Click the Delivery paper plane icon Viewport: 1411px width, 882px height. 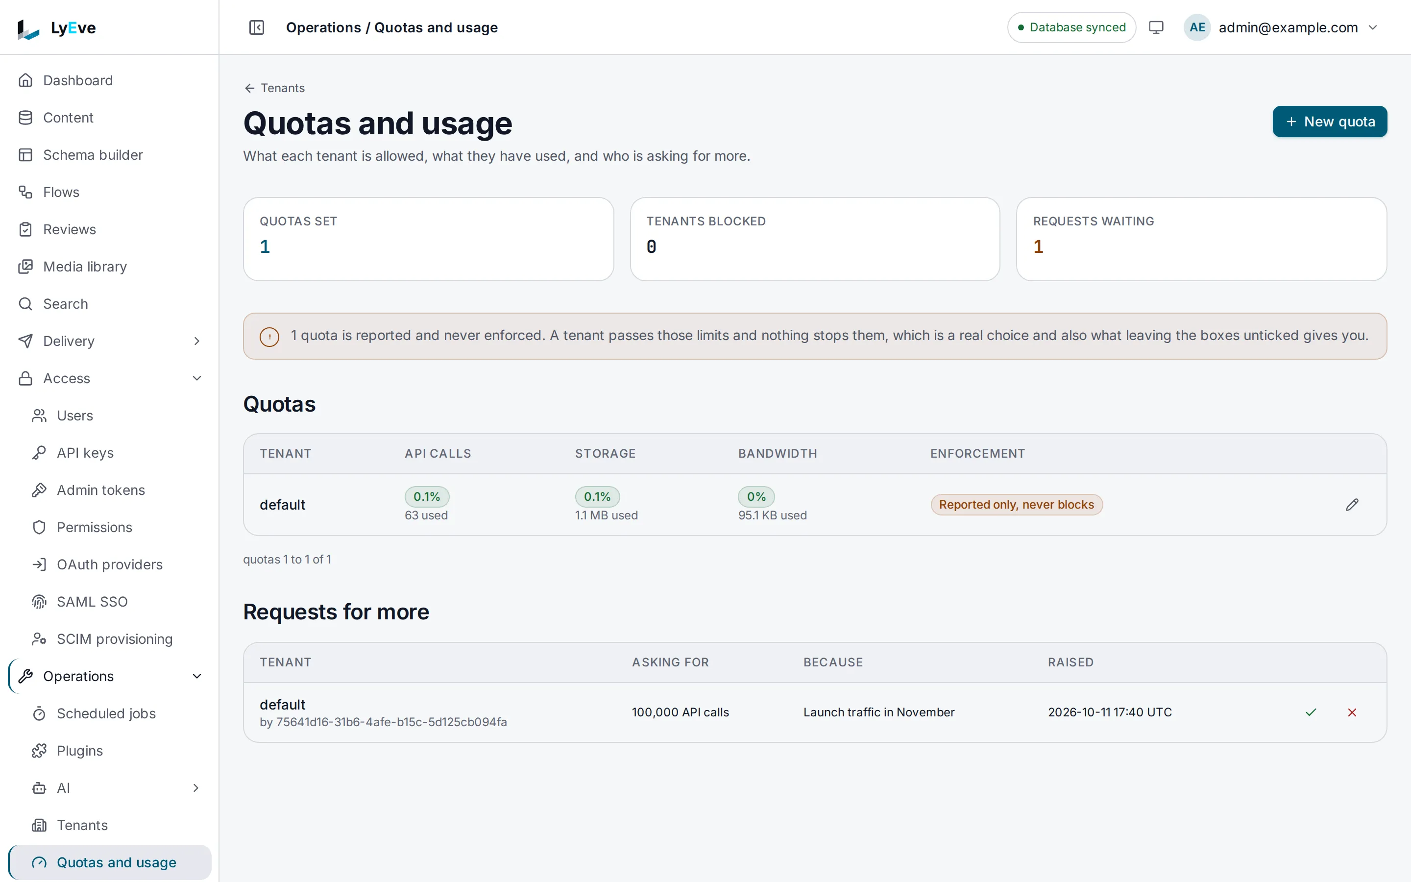pos(25,341)
